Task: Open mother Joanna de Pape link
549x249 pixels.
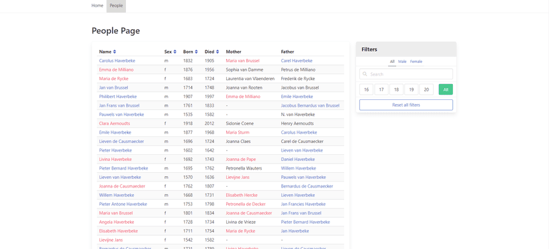Action: (241, 160)
